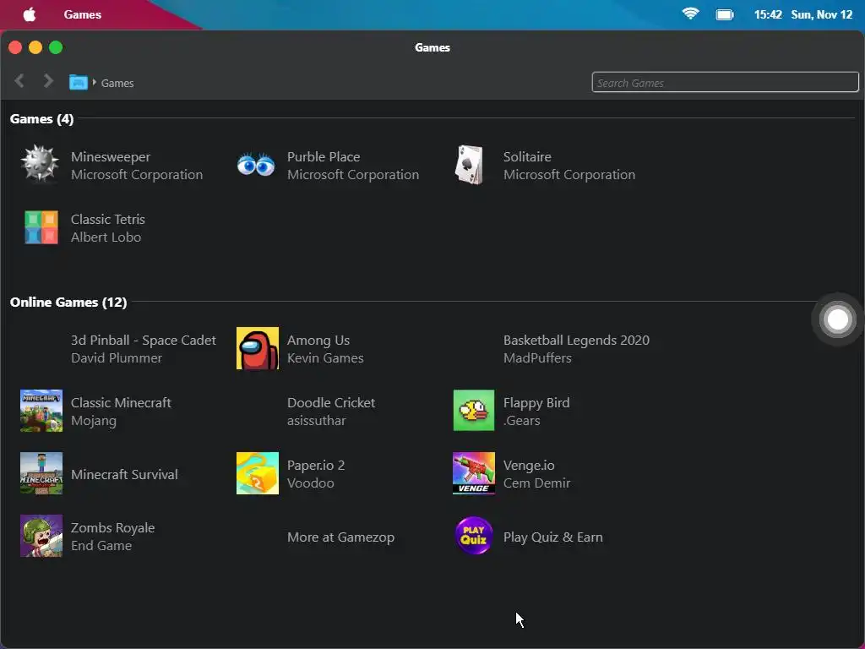Minimize the window with yellow button
The image size is (865, 649).
coord(35,47)
